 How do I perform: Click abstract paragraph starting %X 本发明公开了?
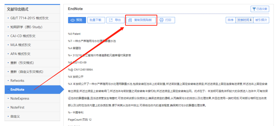168,94
